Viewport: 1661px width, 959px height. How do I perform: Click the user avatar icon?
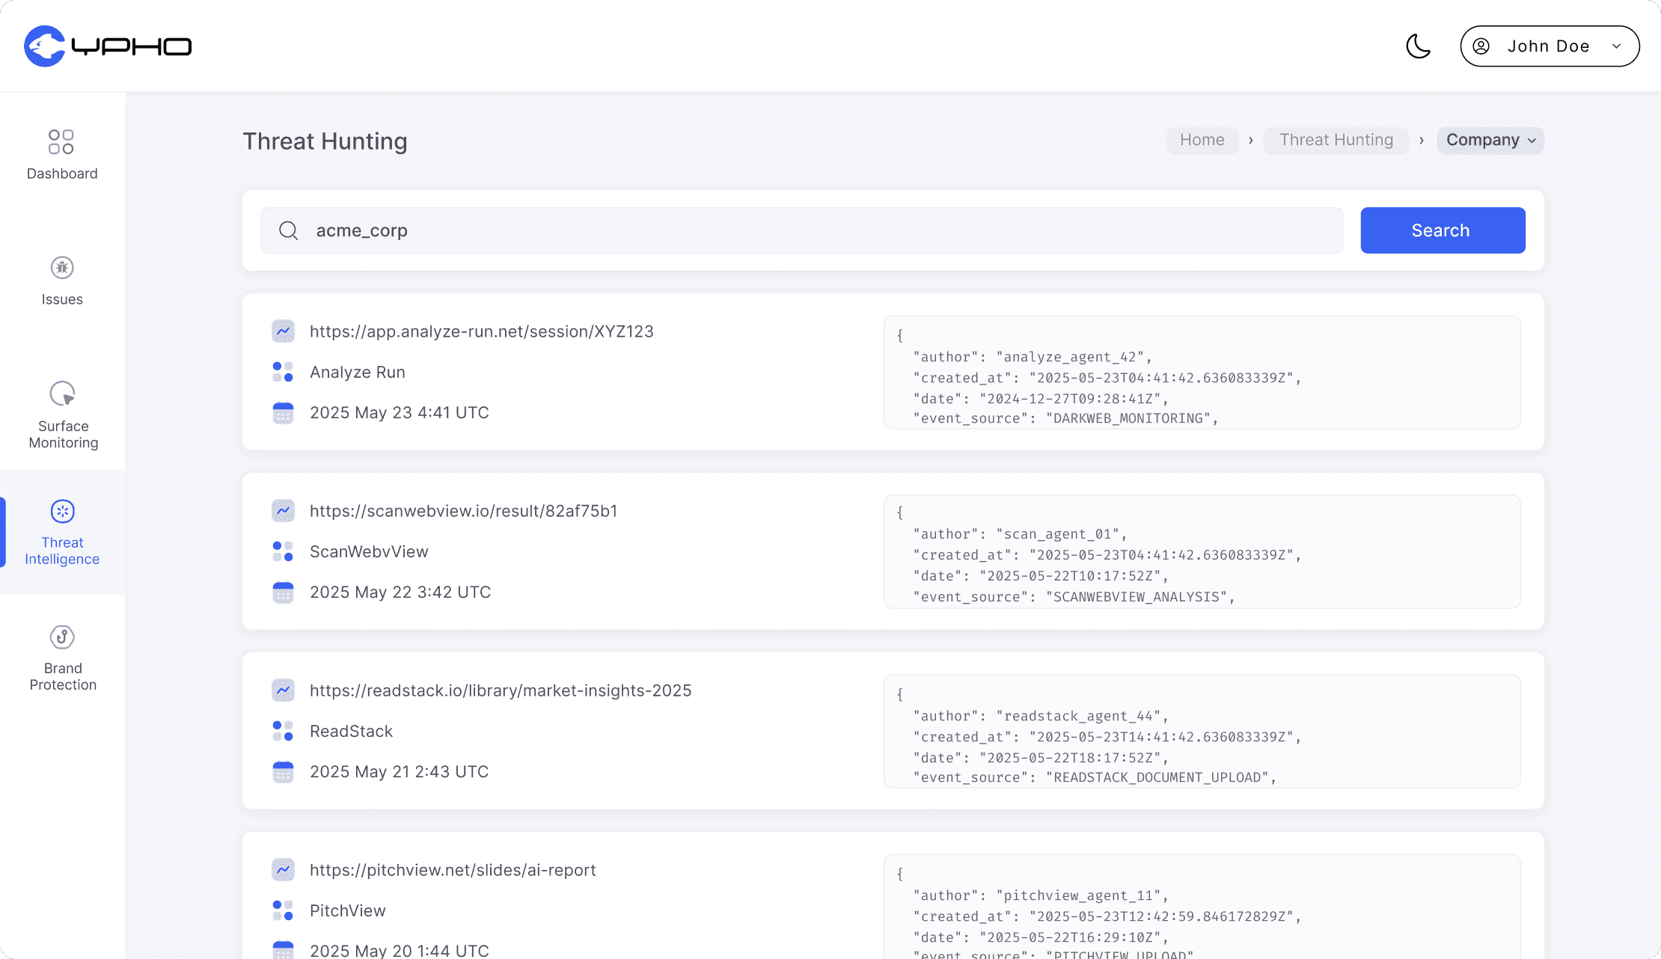coord(1481,46)
